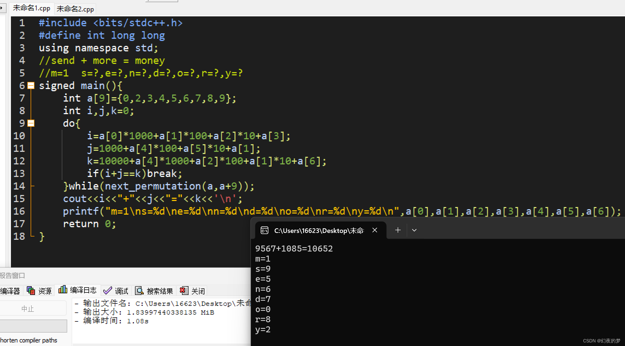Toggle Shorten compiler paths option
Image resolution: width=625 pixels, height=346 pixels.
(28, 340)
